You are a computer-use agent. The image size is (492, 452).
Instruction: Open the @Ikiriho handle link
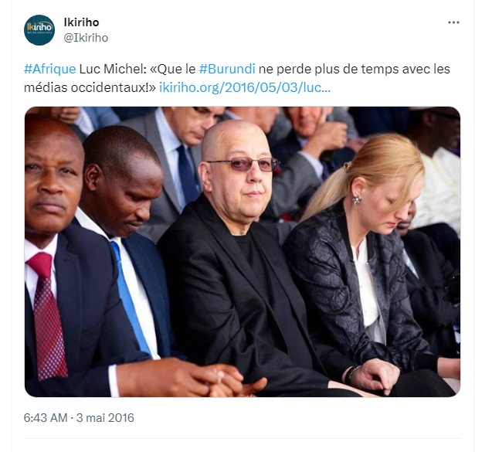coord(86,38)
